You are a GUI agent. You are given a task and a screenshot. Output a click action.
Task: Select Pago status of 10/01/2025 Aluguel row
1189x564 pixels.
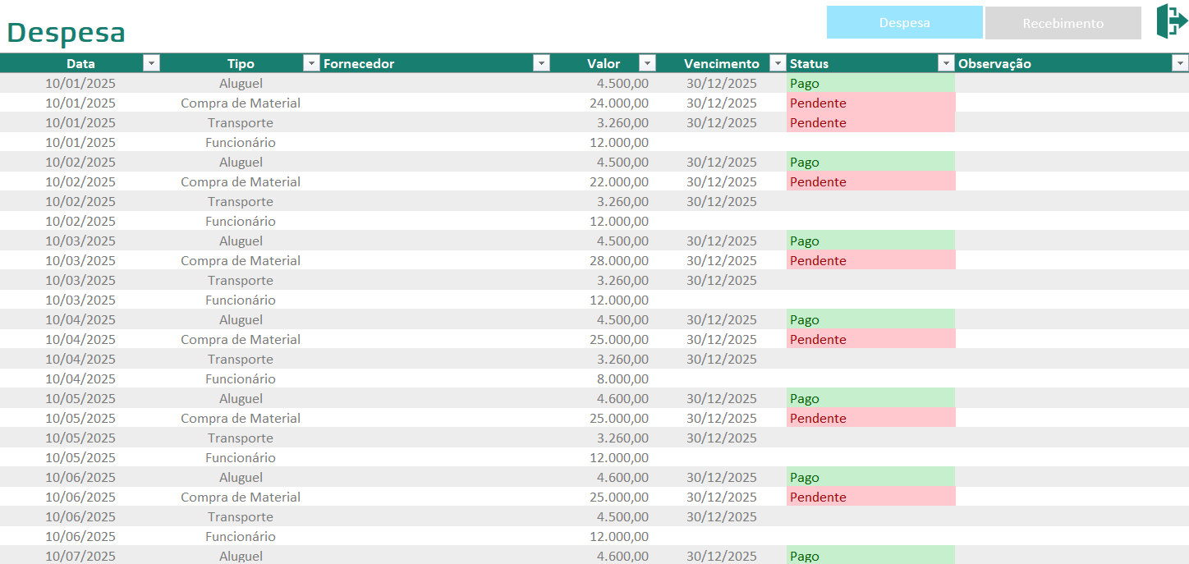click(870, 83)
